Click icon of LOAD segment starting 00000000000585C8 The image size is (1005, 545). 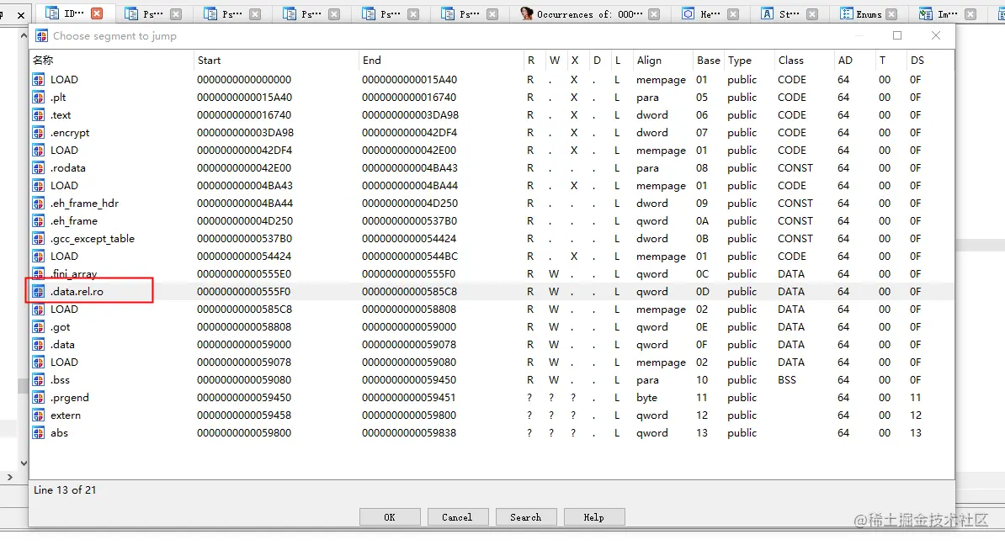(39, 310)
